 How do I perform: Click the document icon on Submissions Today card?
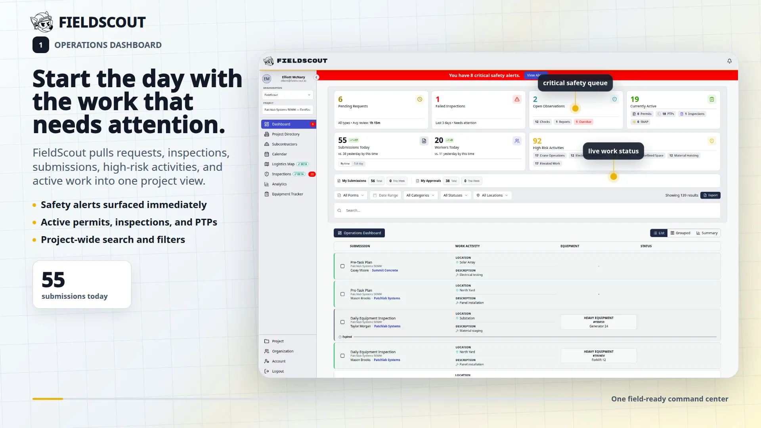click(424, 141)
